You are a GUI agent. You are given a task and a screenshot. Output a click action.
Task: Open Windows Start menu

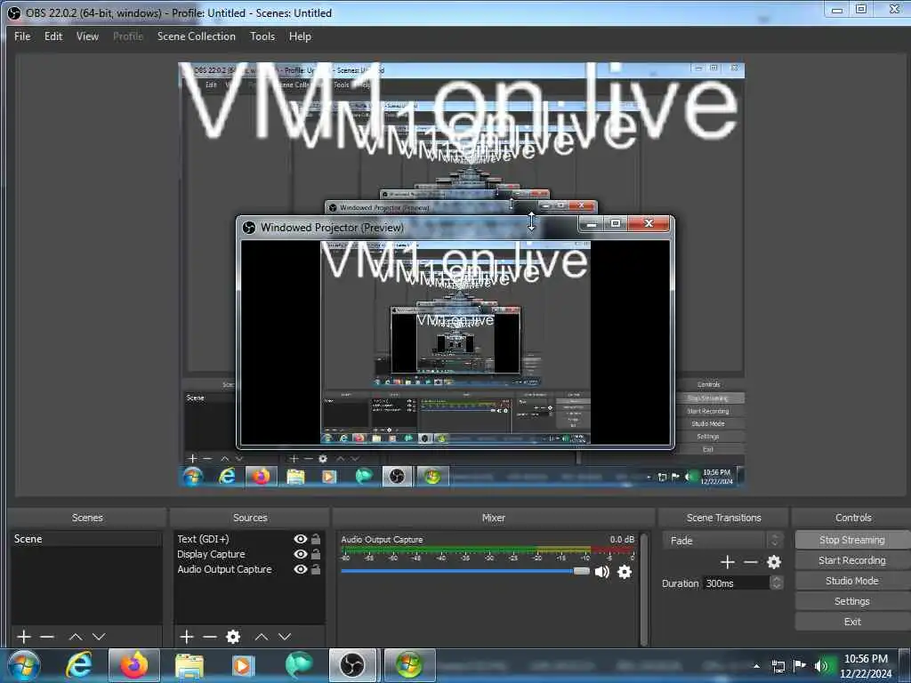coord(24,665)
